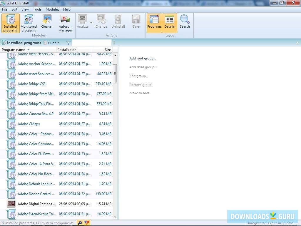
Task: Close the details panel X
Action: point(297,43)
